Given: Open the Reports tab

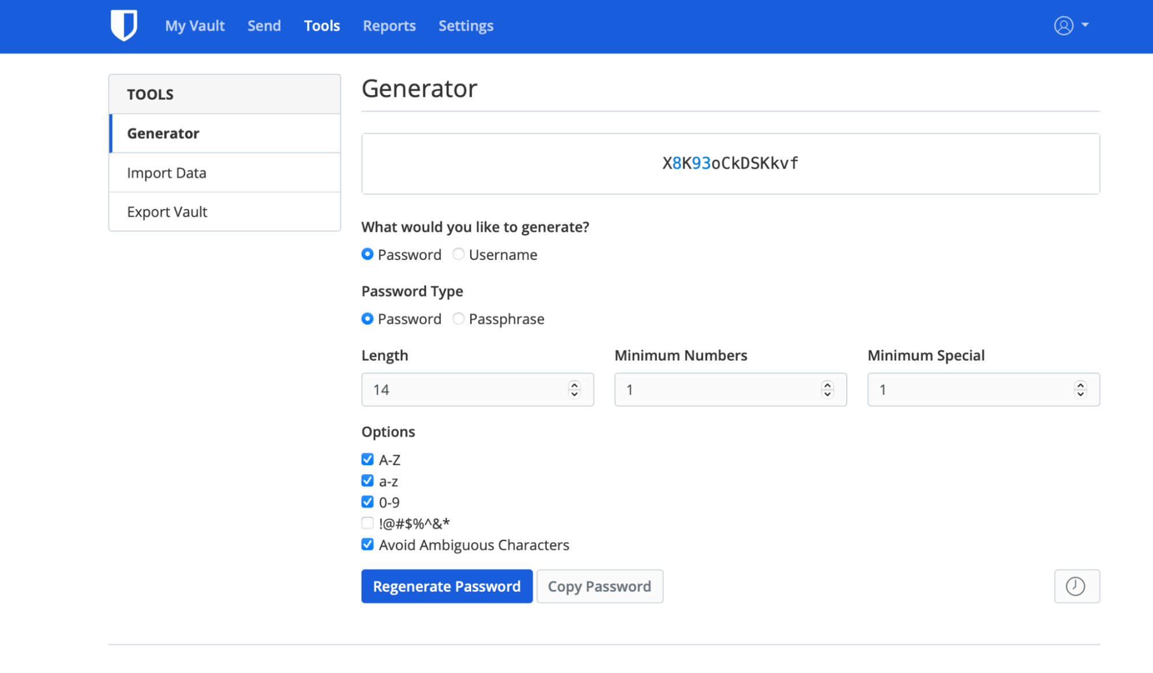Looking at the screenshot, I should [389, 26].
